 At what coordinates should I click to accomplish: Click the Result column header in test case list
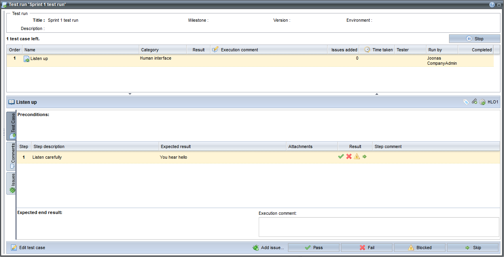tap(199, 50)
